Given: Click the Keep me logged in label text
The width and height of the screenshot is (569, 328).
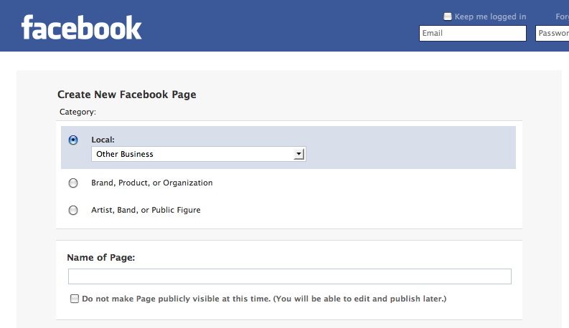Looking at the screenshot, I should [x=490, y=16].
